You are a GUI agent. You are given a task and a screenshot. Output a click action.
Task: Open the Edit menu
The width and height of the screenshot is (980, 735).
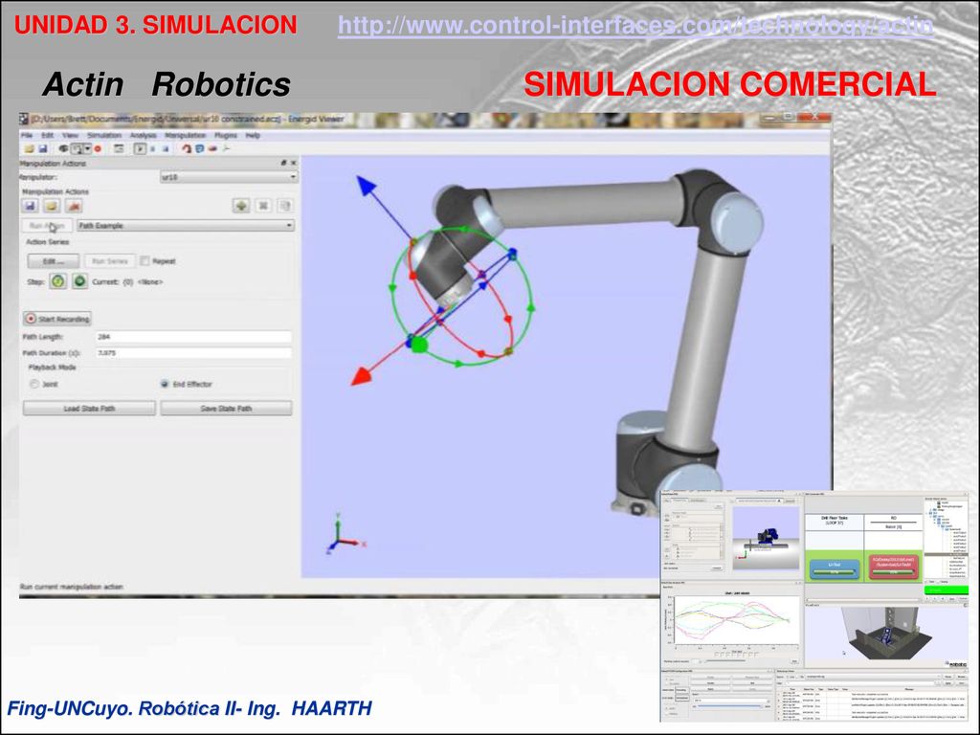pos(48,135)
